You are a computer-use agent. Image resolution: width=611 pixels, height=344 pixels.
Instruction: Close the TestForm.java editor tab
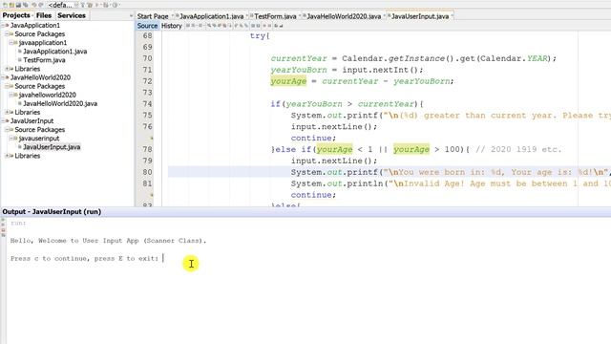[300, 16]
